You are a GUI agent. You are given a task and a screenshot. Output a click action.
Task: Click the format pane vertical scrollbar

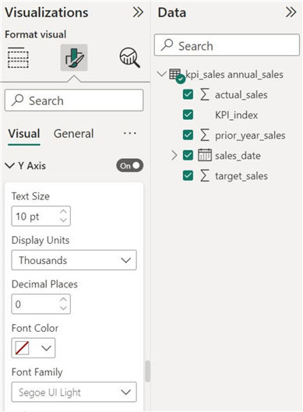(x=148, y=372)
